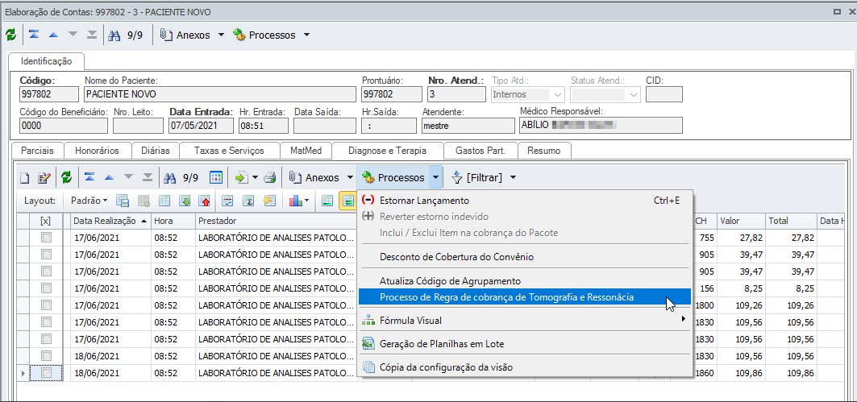
Task: Switch to the Identificação tab
Action: (x=47, y=61)
